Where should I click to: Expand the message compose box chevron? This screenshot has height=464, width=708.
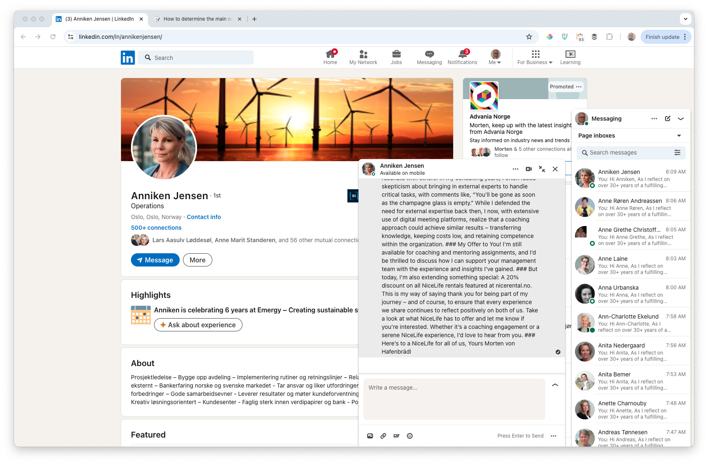555,385
